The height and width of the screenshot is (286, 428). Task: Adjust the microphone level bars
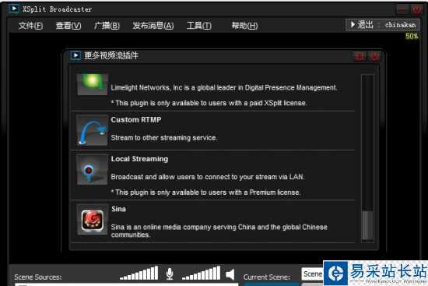coord(139,273)
